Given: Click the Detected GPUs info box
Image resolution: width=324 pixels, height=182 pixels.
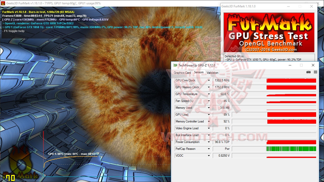Looking at the screenshot, I should point(269,58).
